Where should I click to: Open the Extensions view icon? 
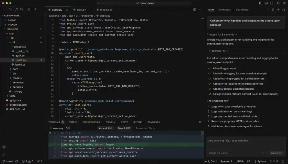pos(35,10)
